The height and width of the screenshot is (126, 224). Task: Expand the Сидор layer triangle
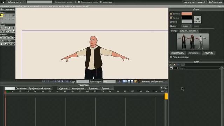coord(174,68)
